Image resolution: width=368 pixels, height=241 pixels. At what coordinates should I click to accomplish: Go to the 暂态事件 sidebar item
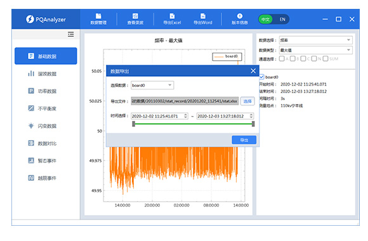click(43, 160)
